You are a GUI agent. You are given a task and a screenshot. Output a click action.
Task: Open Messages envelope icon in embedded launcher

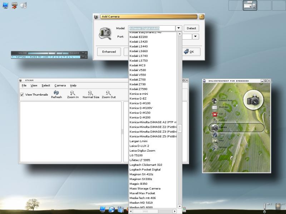[214, 107]
